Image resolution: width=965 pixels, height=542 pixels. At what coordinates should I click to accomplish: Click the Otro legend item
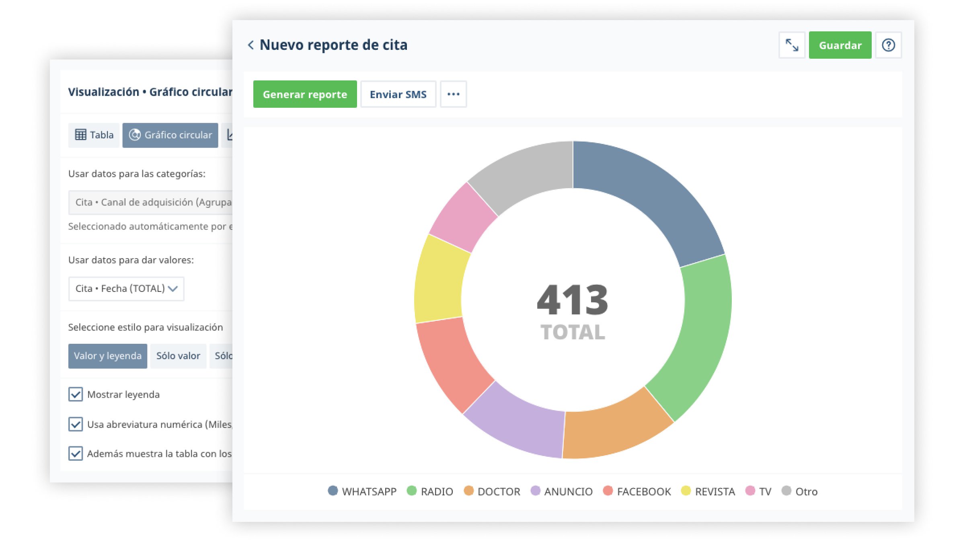(799, 491)
